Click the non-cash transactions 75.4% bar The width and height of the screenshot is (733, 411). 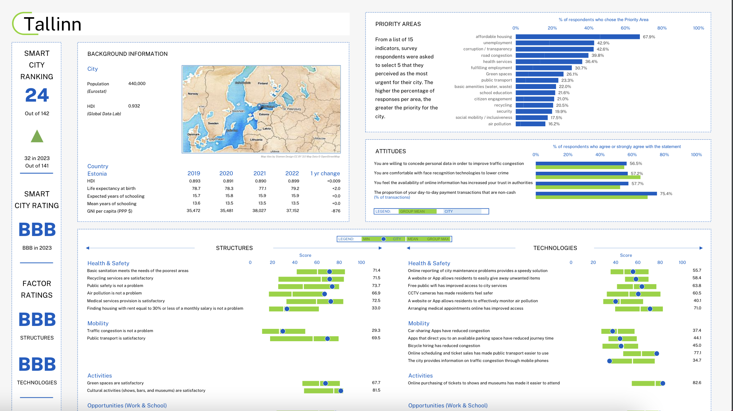(596, 193)
